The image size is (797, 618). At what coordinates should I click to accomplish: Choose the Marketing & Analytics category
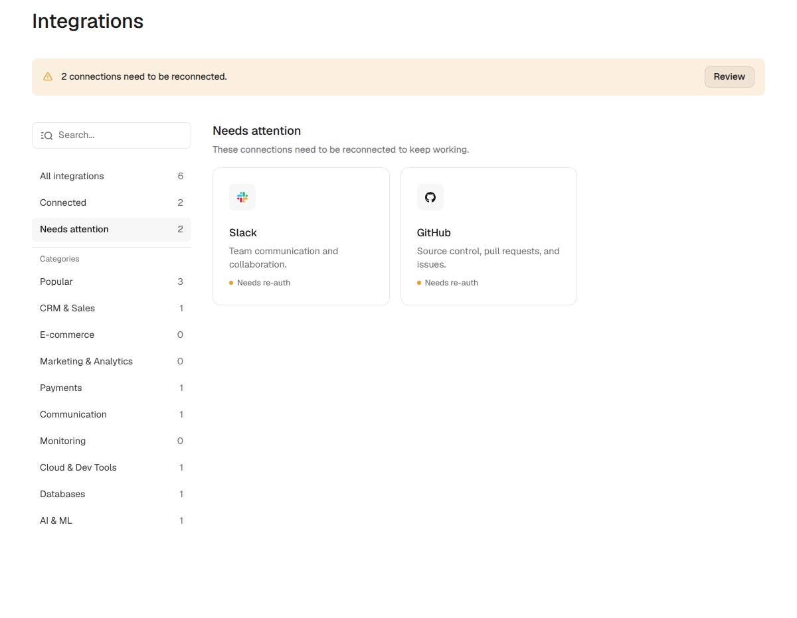pos(112,362)
